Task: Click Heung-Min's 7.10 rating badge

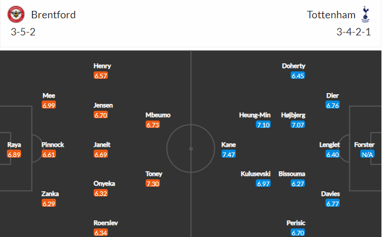Action: (263, 124)
